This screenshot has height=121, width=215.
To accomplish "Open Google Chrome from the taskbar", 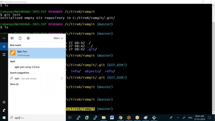I will (x=120, y=118).
